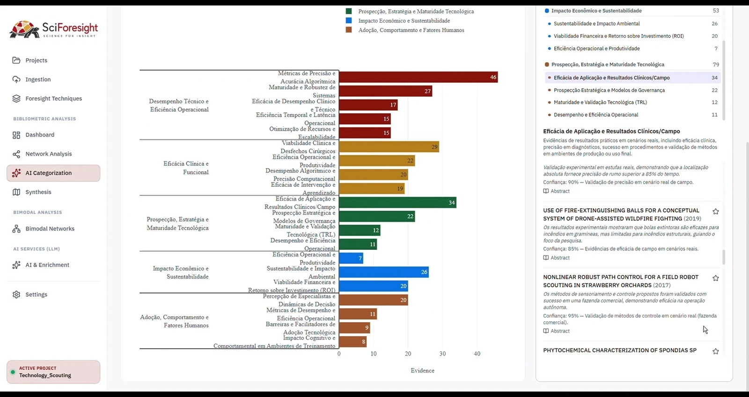Screen dimensions: 749x397
Task: Select Sustentabilidade e Impacto Ambiental subcategory
Action: click(633, 23)
